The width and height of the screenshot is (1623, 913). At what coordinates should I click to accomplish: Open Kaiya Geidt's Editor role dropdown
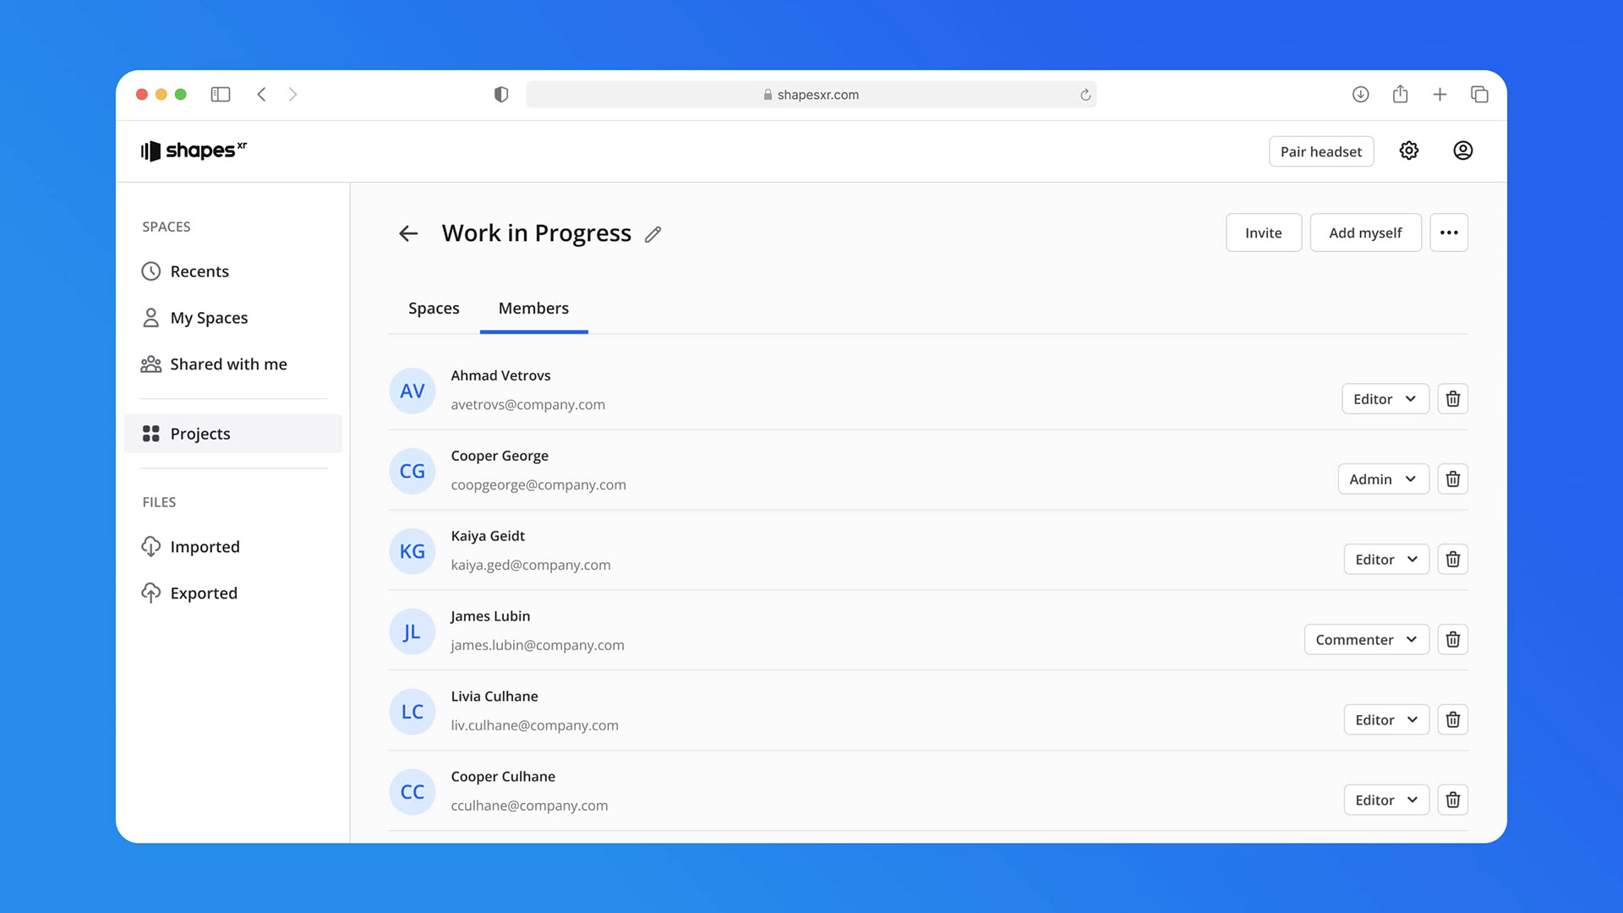point(1385,560)
